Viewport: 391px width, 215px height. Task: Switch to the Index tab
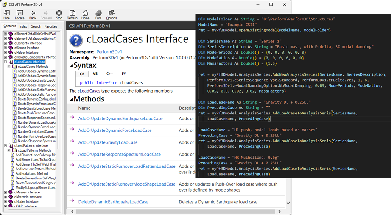click(x=23, y=26)
